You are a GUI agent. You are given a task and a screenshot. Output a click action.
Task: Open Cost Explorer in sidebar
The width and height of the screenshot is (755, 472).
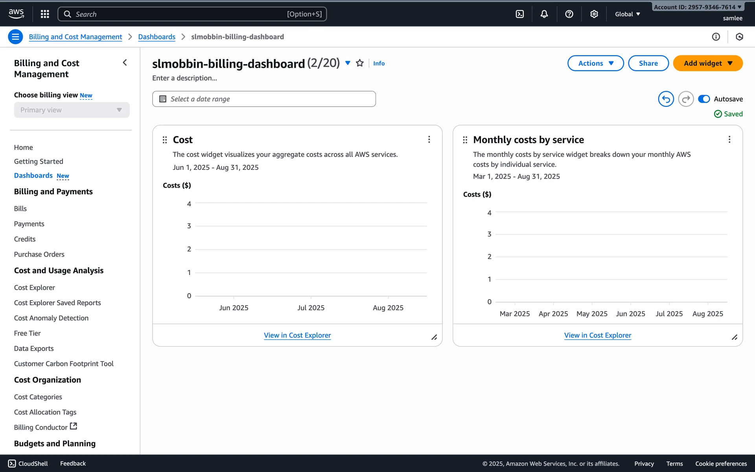tap(35, 288)
